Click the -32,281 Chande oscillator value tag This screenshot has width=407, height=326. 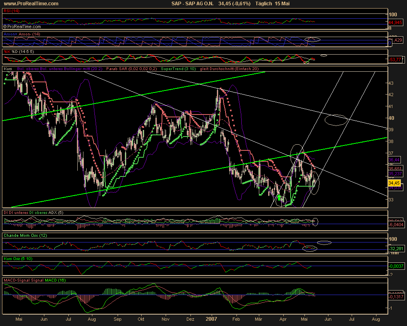pyautogui.click(x=396, y=248)
